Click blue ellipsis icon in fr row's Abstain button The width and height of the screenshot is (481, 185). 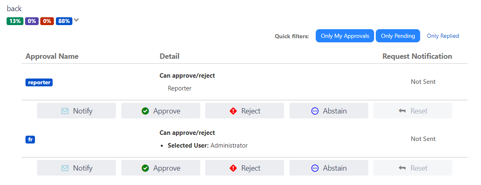[315, 168]
